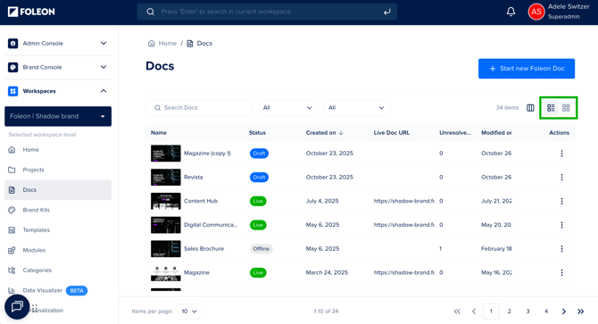Open Categories in the sidebar
The height and width of the screenshot is (324, 598).
(58, 270)
